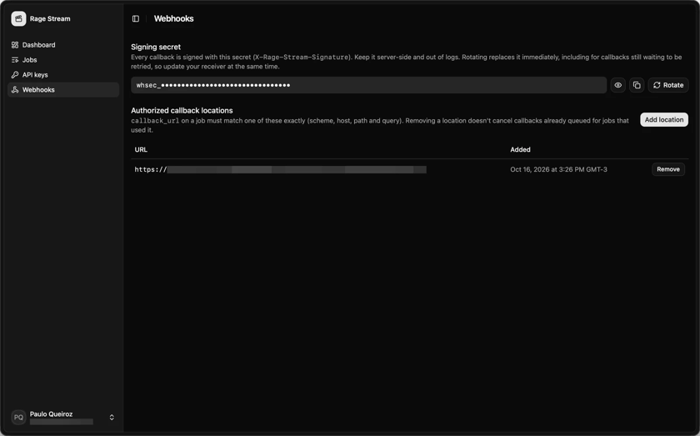Click the Webhooks page title
The width and height of the screenshot is (700, 436).
(173, 19)
